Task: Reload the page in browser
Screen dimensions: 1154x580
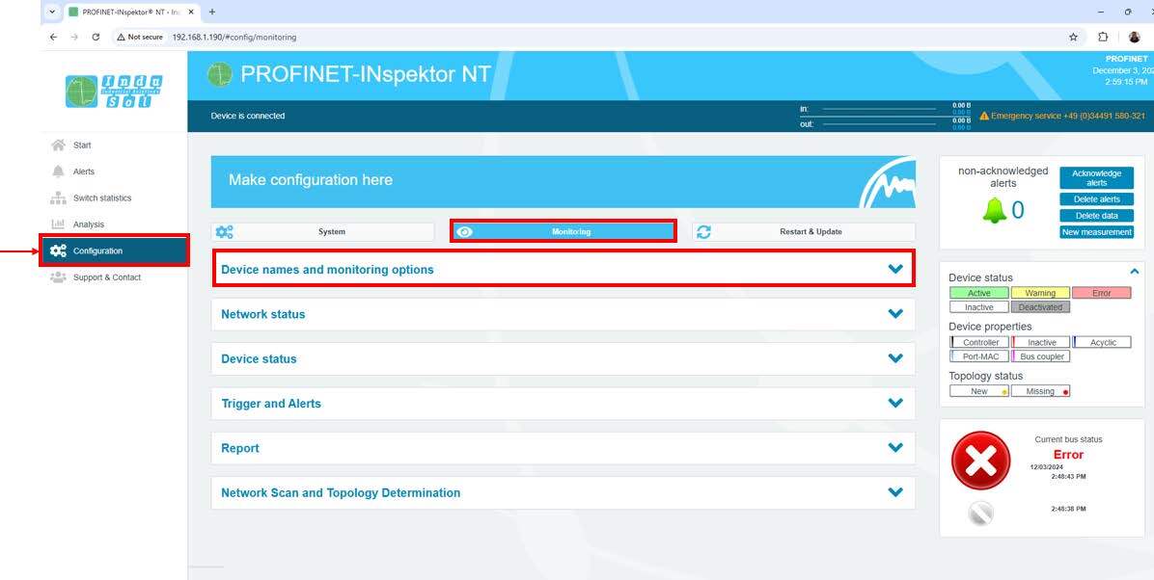Action: (x=96, y=37)
